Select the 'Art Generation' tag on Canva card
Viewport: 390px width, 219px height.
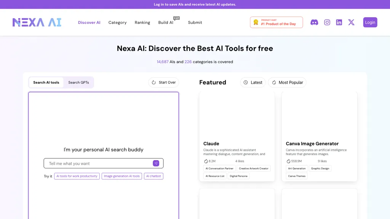pos(297,168)
